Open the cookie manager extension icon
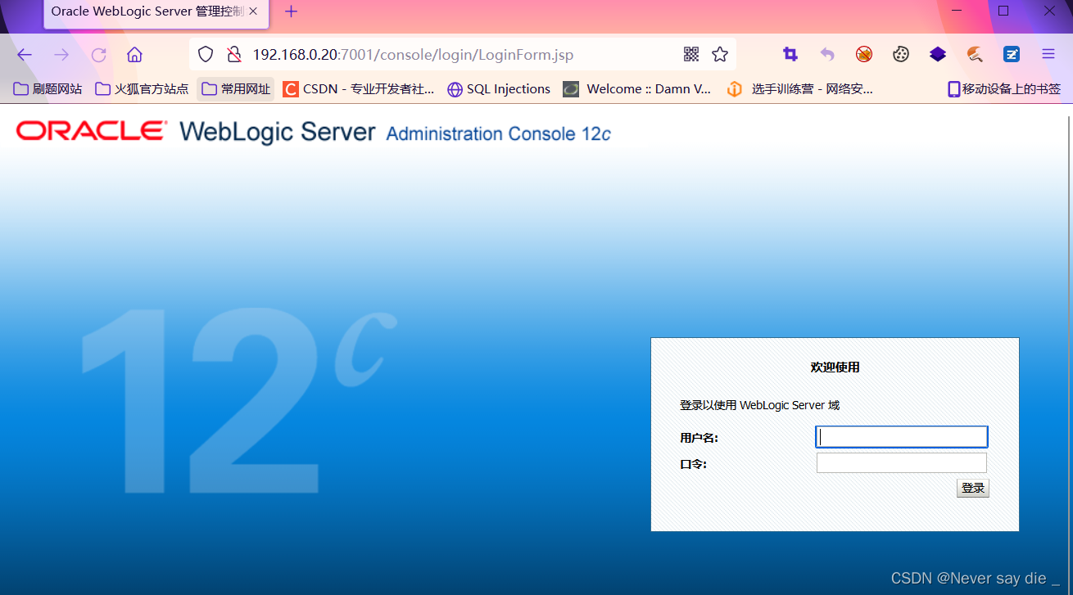Image resolution: width=1073 pixels, height=595 pixels. pos(901,54)
